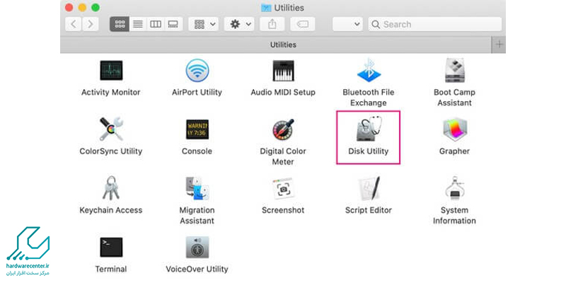
Task: Click the Share toolbar button
Action: click(272, 24)
